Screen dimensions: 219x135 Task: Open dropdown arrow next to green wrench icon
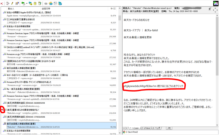click(x=27, y=3)
